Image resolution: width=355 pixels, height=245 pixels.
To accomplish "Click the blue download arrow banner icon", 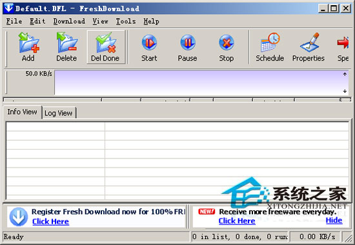I will coord(19,217).
